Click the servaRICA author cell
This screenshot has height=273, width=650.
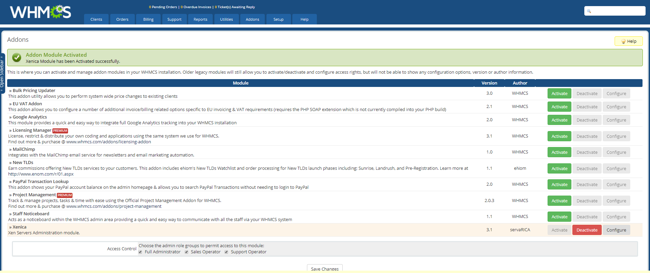520,230
